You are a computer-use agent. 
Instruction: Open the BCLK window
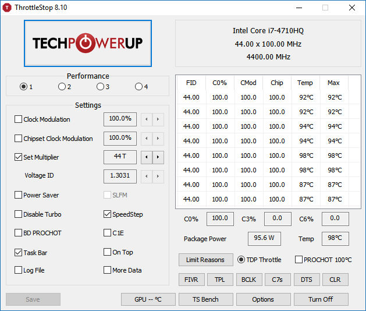tap(249, 280)
